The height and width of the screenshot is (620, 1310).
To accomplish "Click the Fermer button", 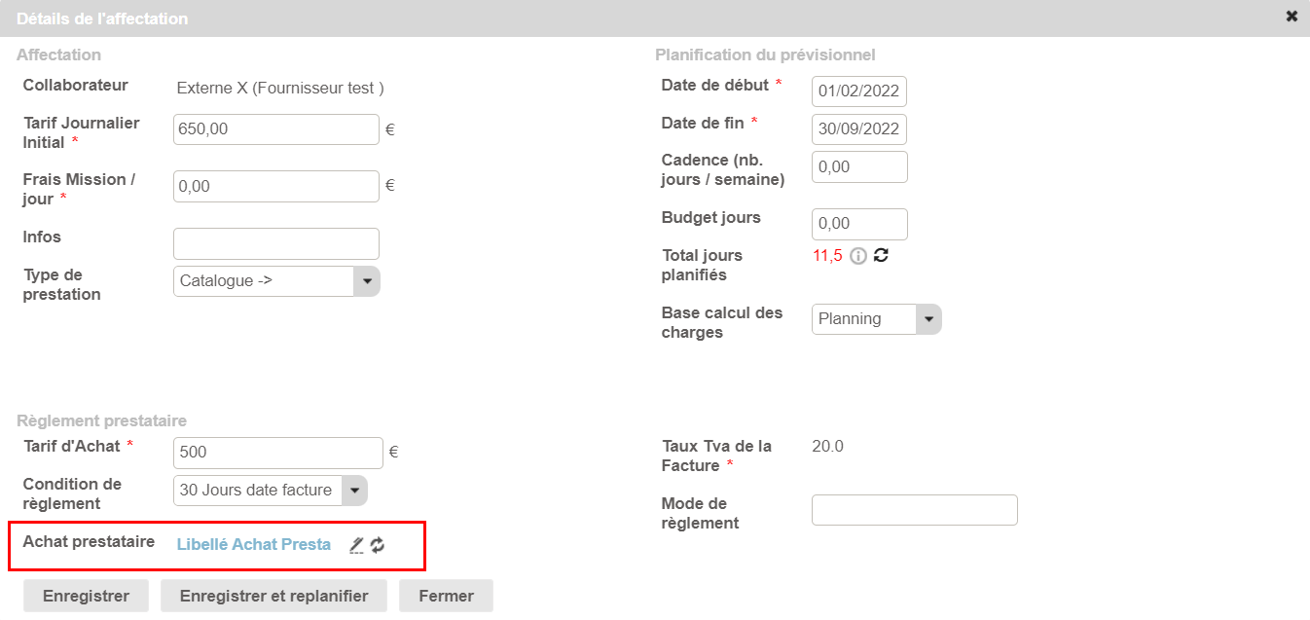I will click(446, 596).
